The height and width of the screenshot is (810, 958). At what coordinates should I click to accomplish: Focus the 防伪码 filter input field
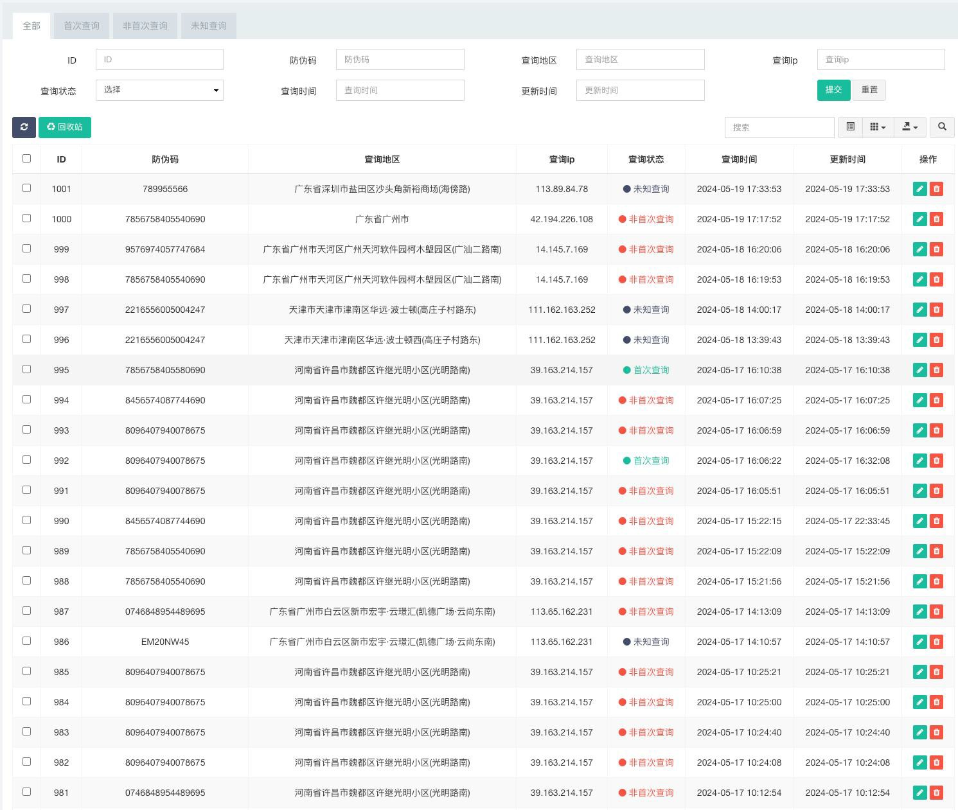400,59
